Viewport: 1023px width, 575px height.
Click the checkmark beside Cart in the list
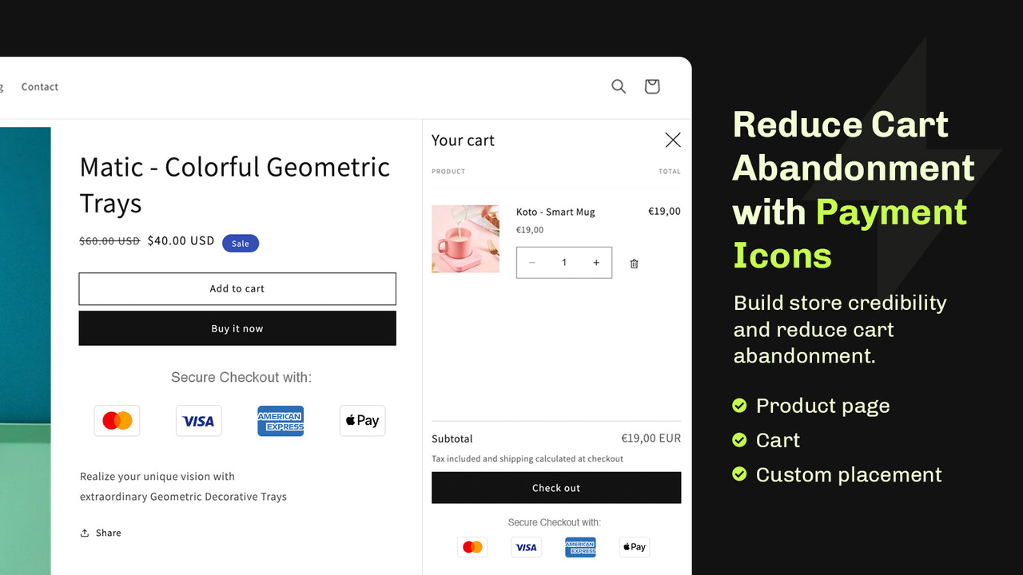(x=739, y=440)
